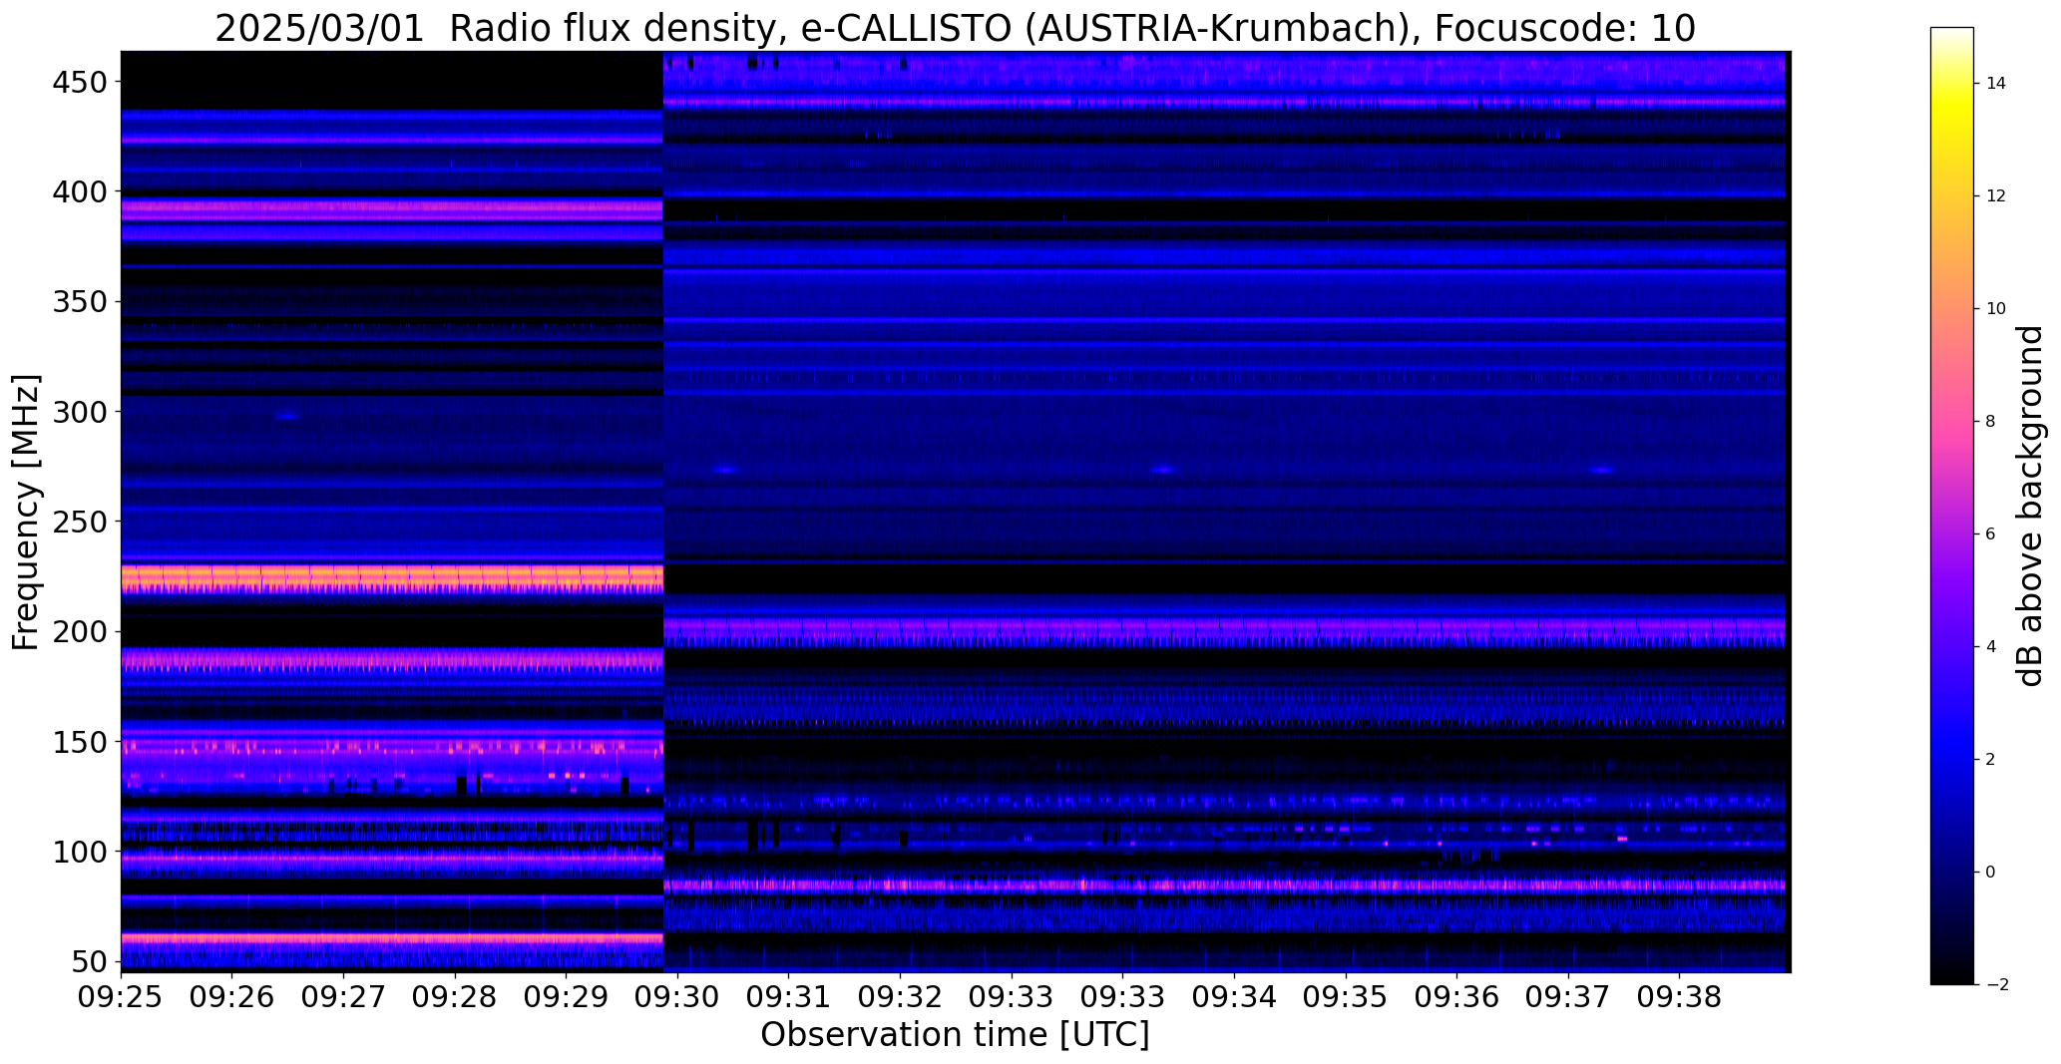Click the plot title mentioning e-CALLISTO AUSTRIA-Krumbach
2061x1064 pixels.
tap(955, 28)
